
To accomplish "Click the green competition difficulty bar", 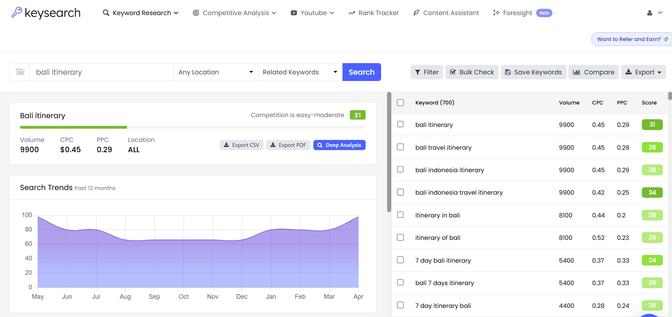I will pyautogui.click(x=73, y=127).
